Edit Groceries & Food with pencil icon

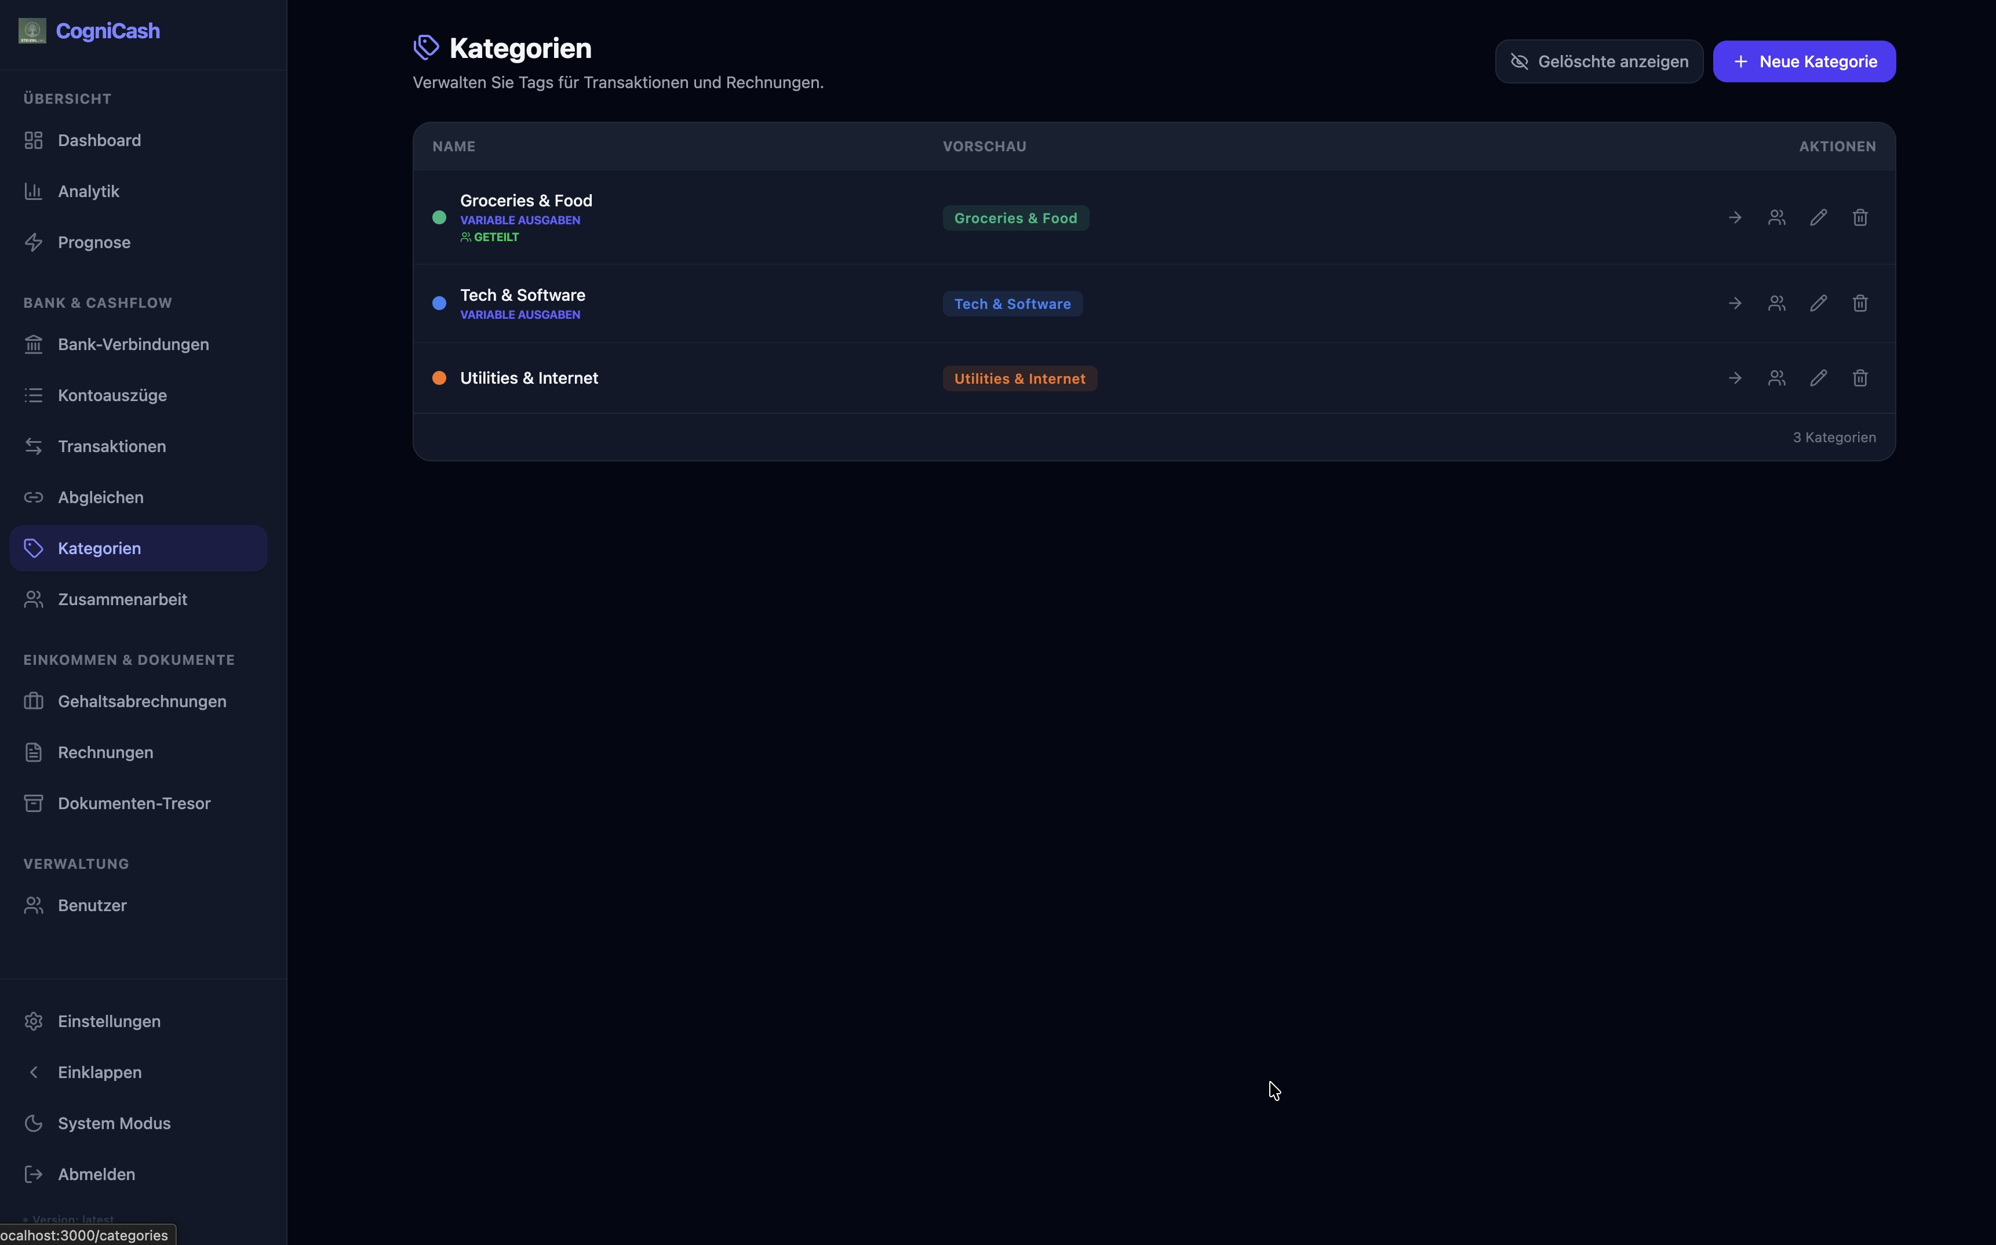point(1818,217)
